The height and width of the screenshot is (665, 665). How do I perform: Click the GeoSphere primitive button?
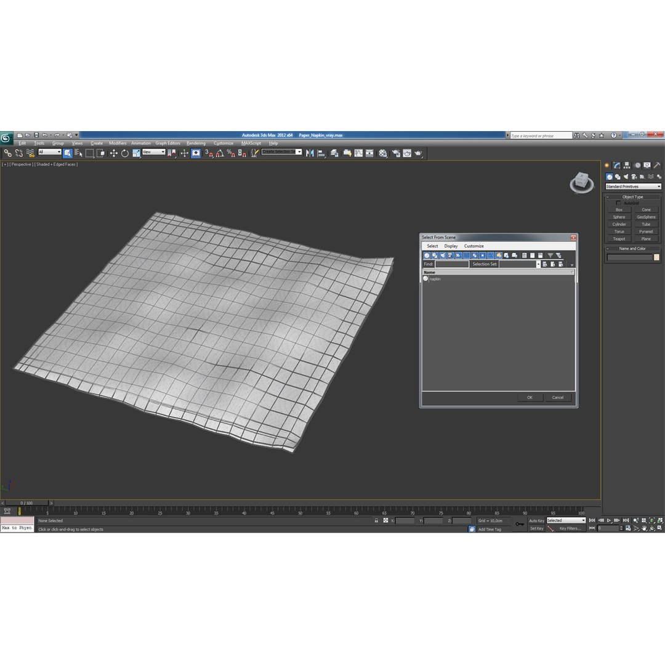point(646,217)
